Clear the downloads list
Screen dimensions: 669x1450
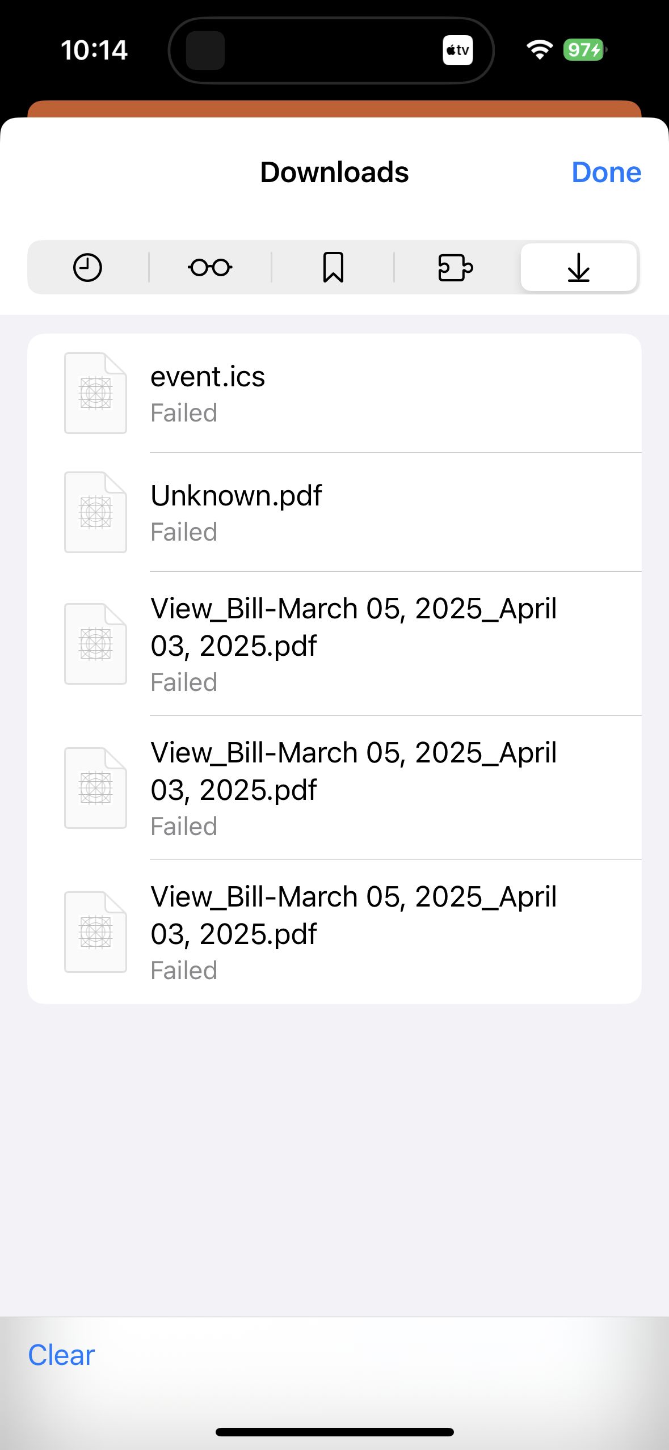(x=61, y=1355)
